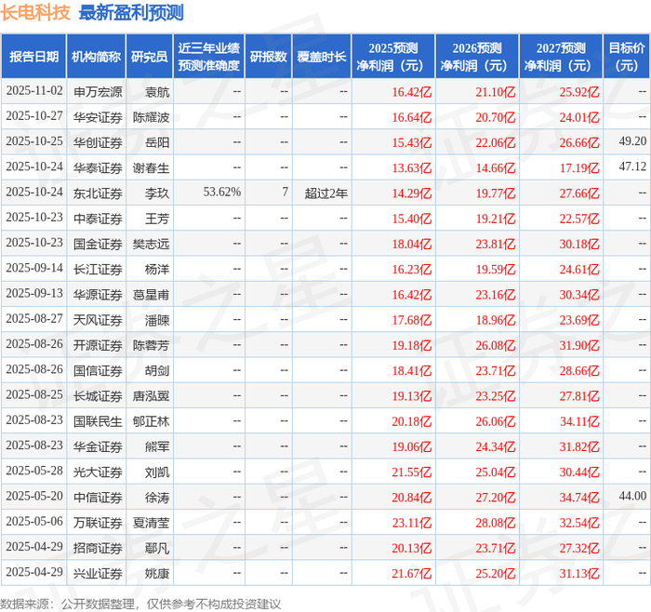Click the 机构简称 column header
Image resolution: width=651 pixels, height=612 pixels.
point(96,57)
